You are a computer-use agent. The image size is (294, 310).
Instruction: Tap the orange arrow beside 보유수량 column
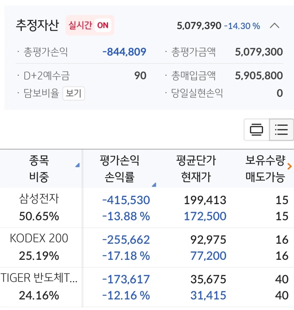coord(289,167)
